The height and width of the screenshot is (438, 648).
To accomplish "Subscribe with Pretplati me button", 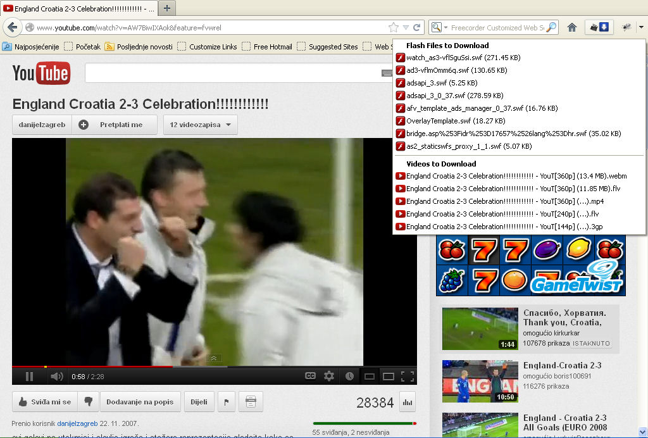I will click(x=115, y=125).
